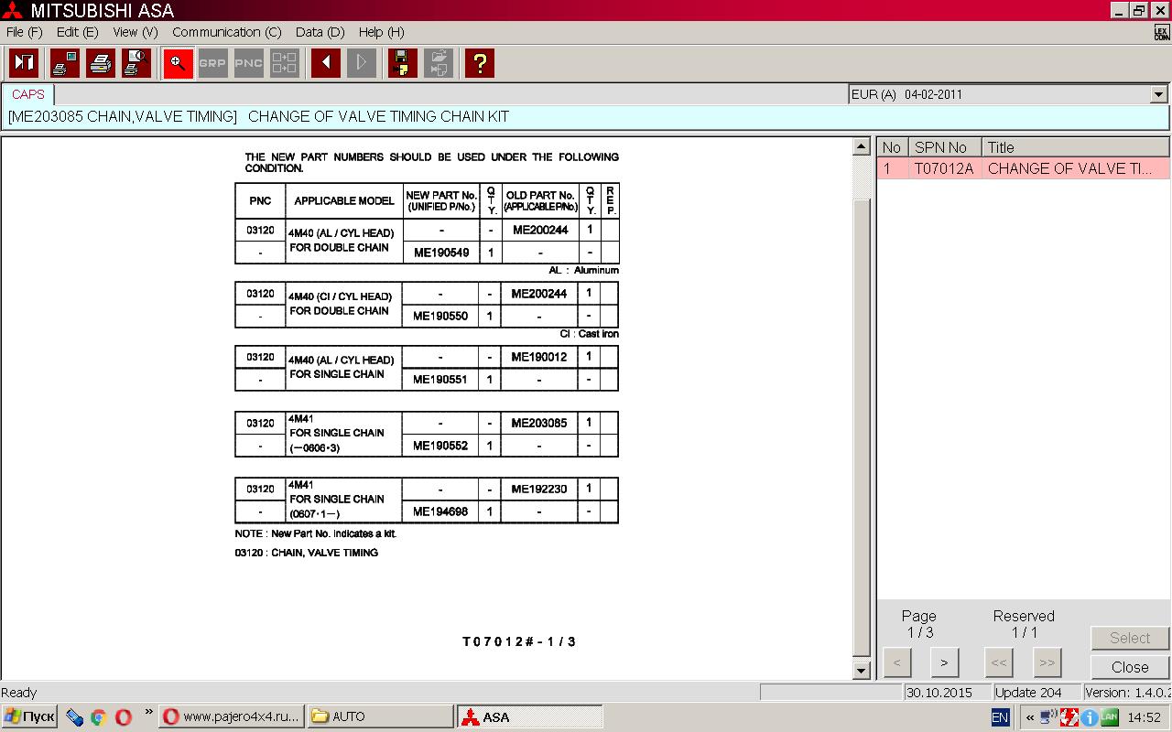Click the SPN No column header

pyautogui.click(x=940, y=147)
